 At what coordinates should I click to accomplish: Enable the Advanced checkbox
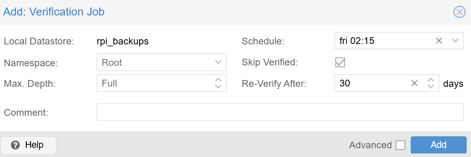pyautogui.click(x=400, y=145)
